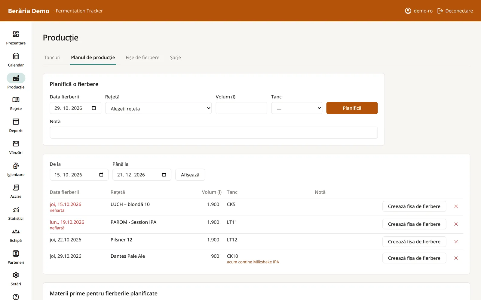Screen dimensions: 481x300
Task: Remove the Dantes Pale Ale planned brew
Action: [456, 258]
